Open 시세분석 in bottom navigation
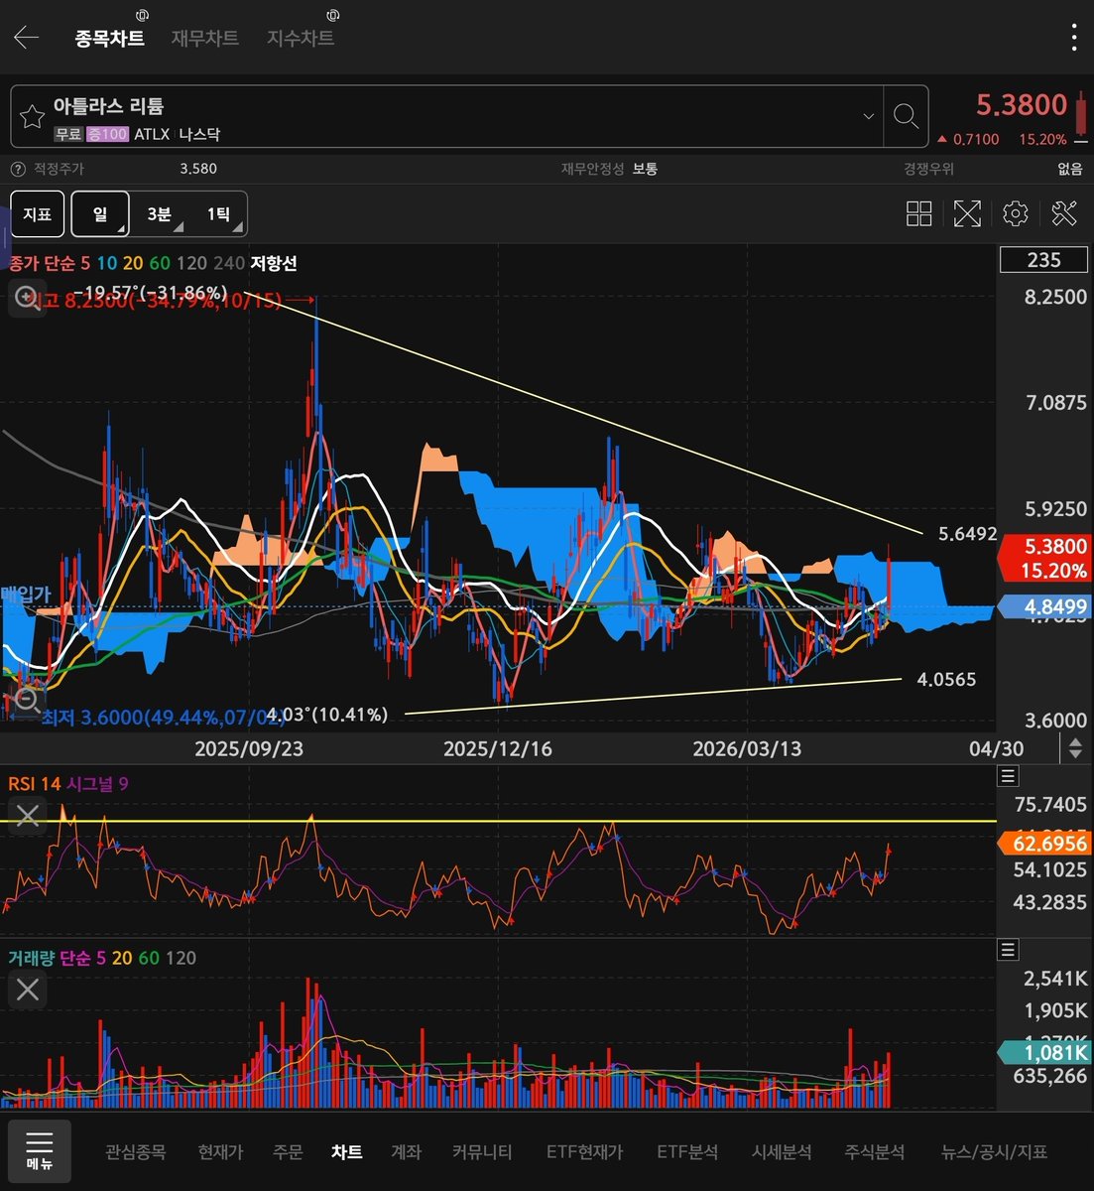Viewport: 1094px width, 1191px height. click(782, 1152)
